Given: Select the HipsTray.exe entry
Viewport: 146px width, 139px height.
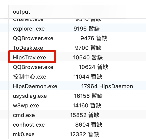Looking at the screenshot, I should (x=29, y=57).
